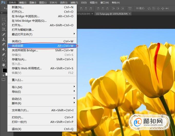The height and width of the screenshot is (136, 175).
Task: Click the 3D slide mode icon
Action: [x=163, y=8]
